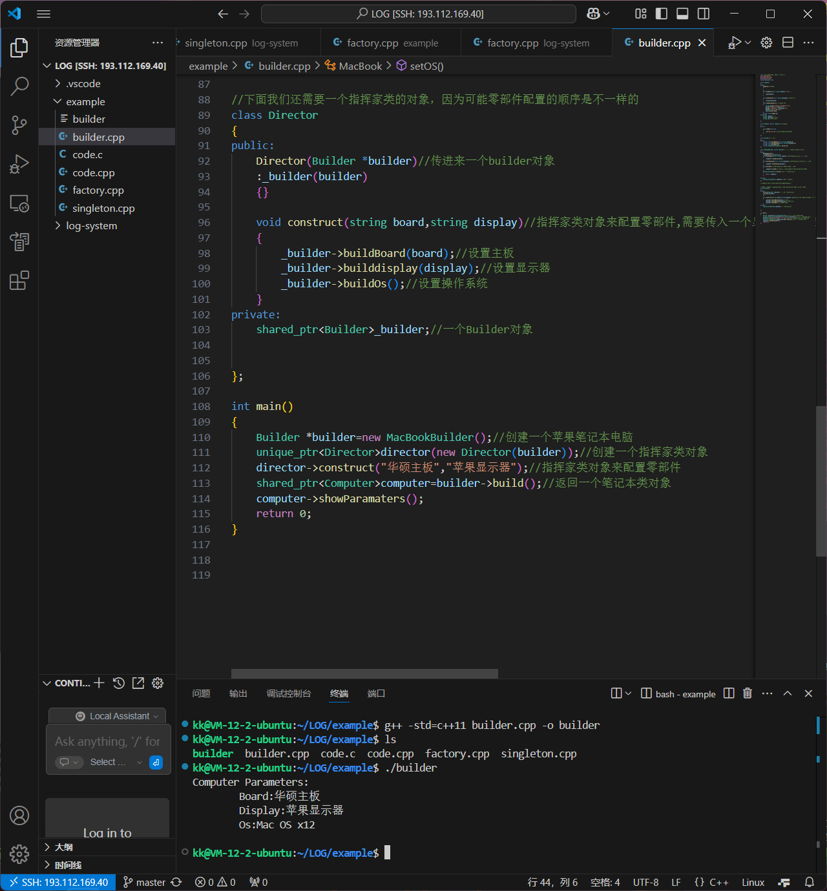
Task: Expand the 时间线 timeline section
Action: coord(107,865)
